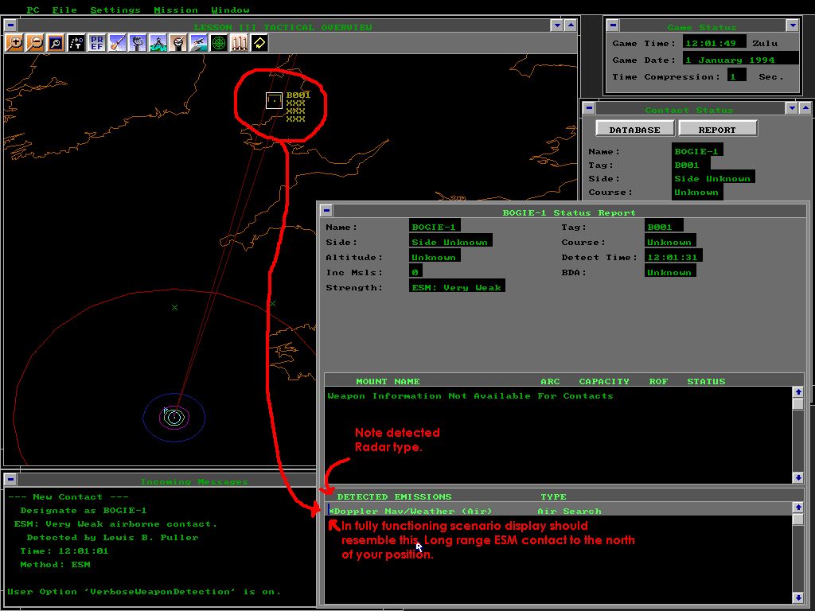This screenshot has height=611, width=815.
Task: Click the Game Date value 1 January 1994
Action: (740, 59)
